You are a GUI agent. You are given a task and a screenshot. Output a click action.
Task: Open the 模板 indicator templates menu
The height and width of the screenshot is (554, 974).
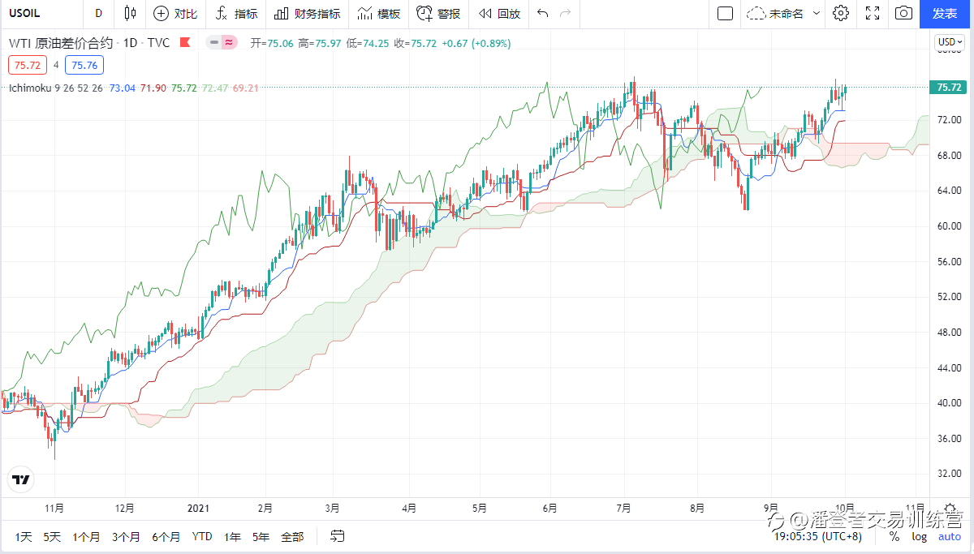pos(379,13)
